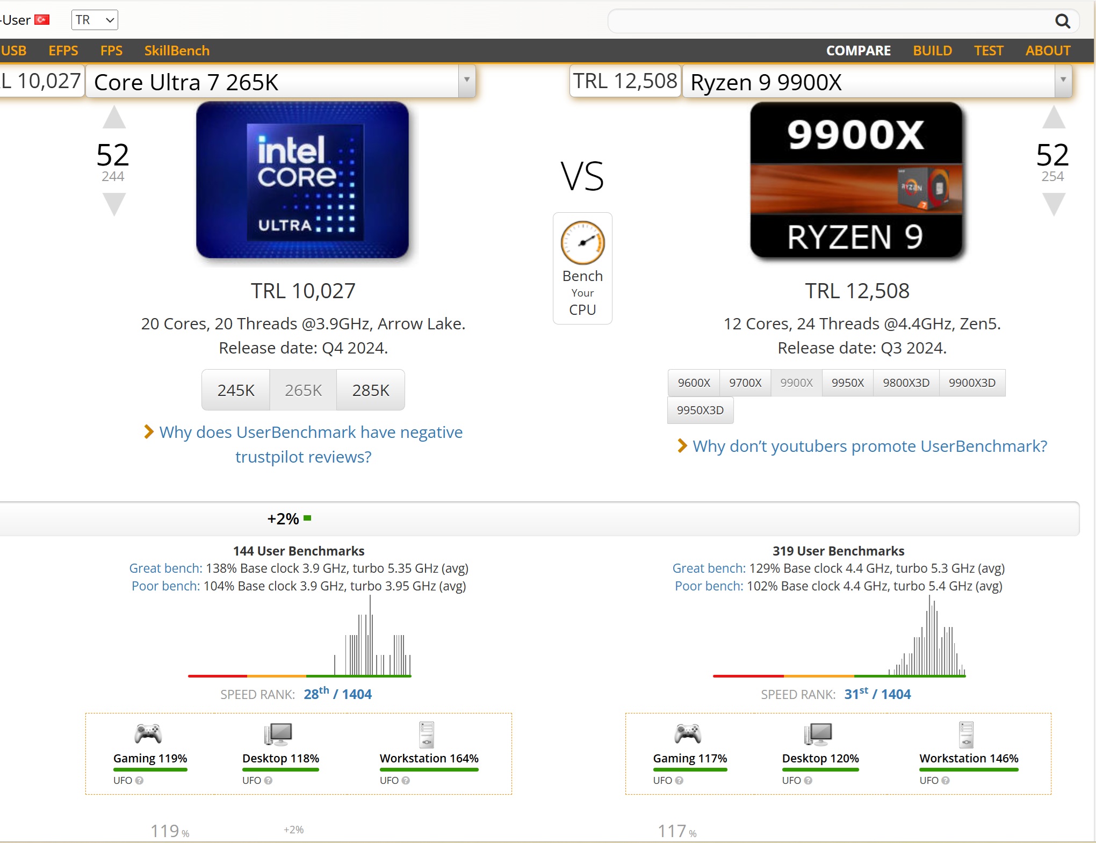Select the 9950X3D variant button

click(700, 410)
